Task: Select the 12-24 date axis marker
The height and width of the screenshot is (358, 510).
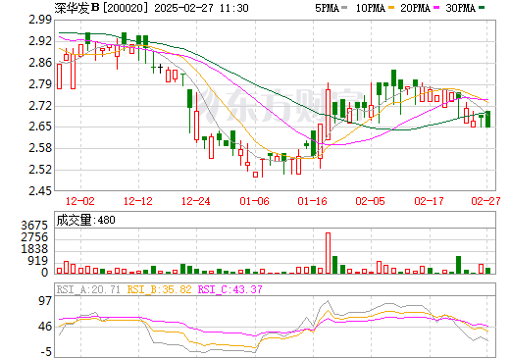Action: point(196,201)
